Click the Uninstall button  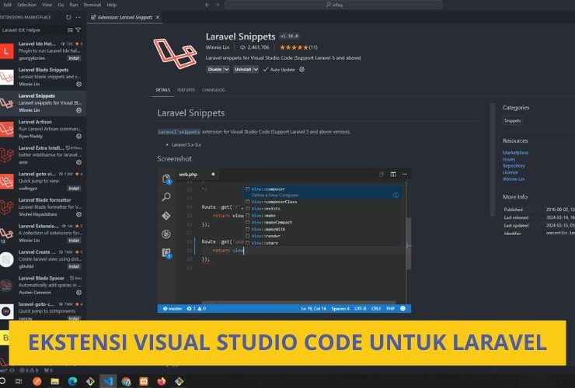242,69
